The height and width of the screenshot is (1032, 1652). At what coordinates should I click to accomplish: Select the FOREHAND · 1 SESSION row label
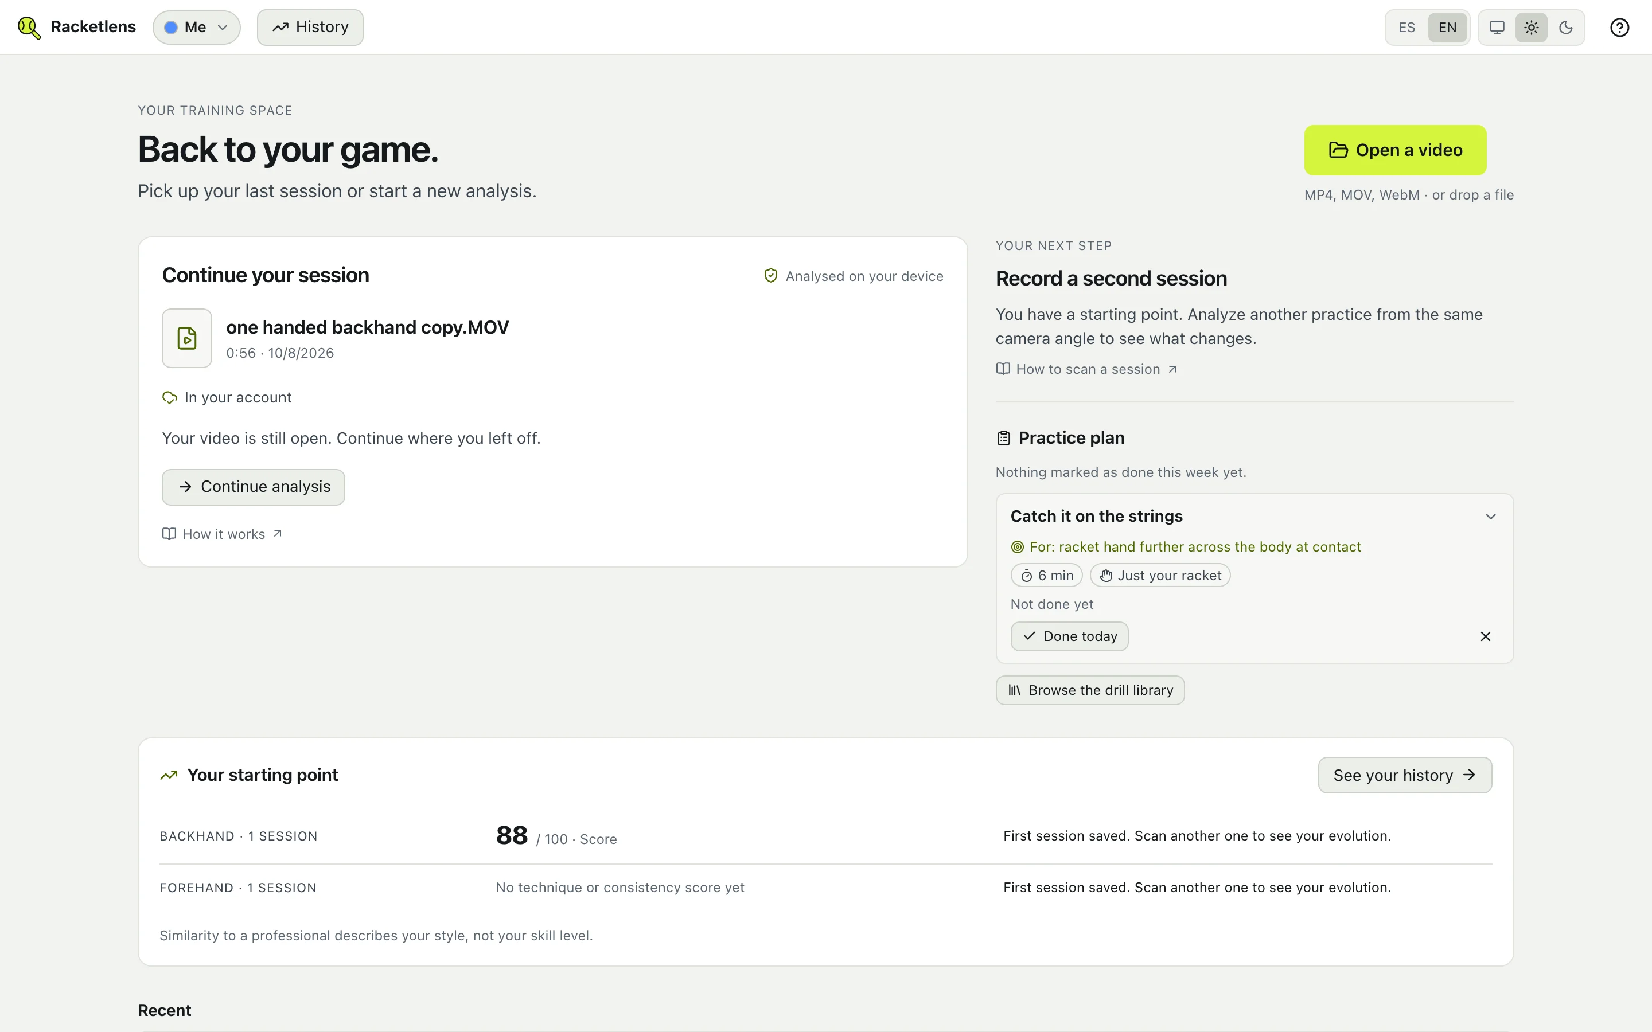tap(237, 888)
